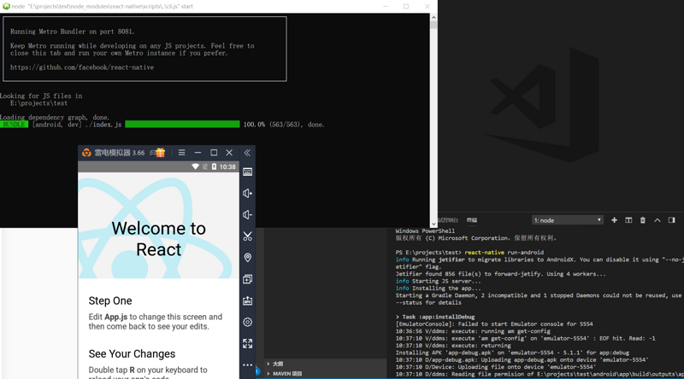Minimize the 雷电模拟器 emulator window
Viewport: 684px width, 379px height.
click(x=198, y=153)
